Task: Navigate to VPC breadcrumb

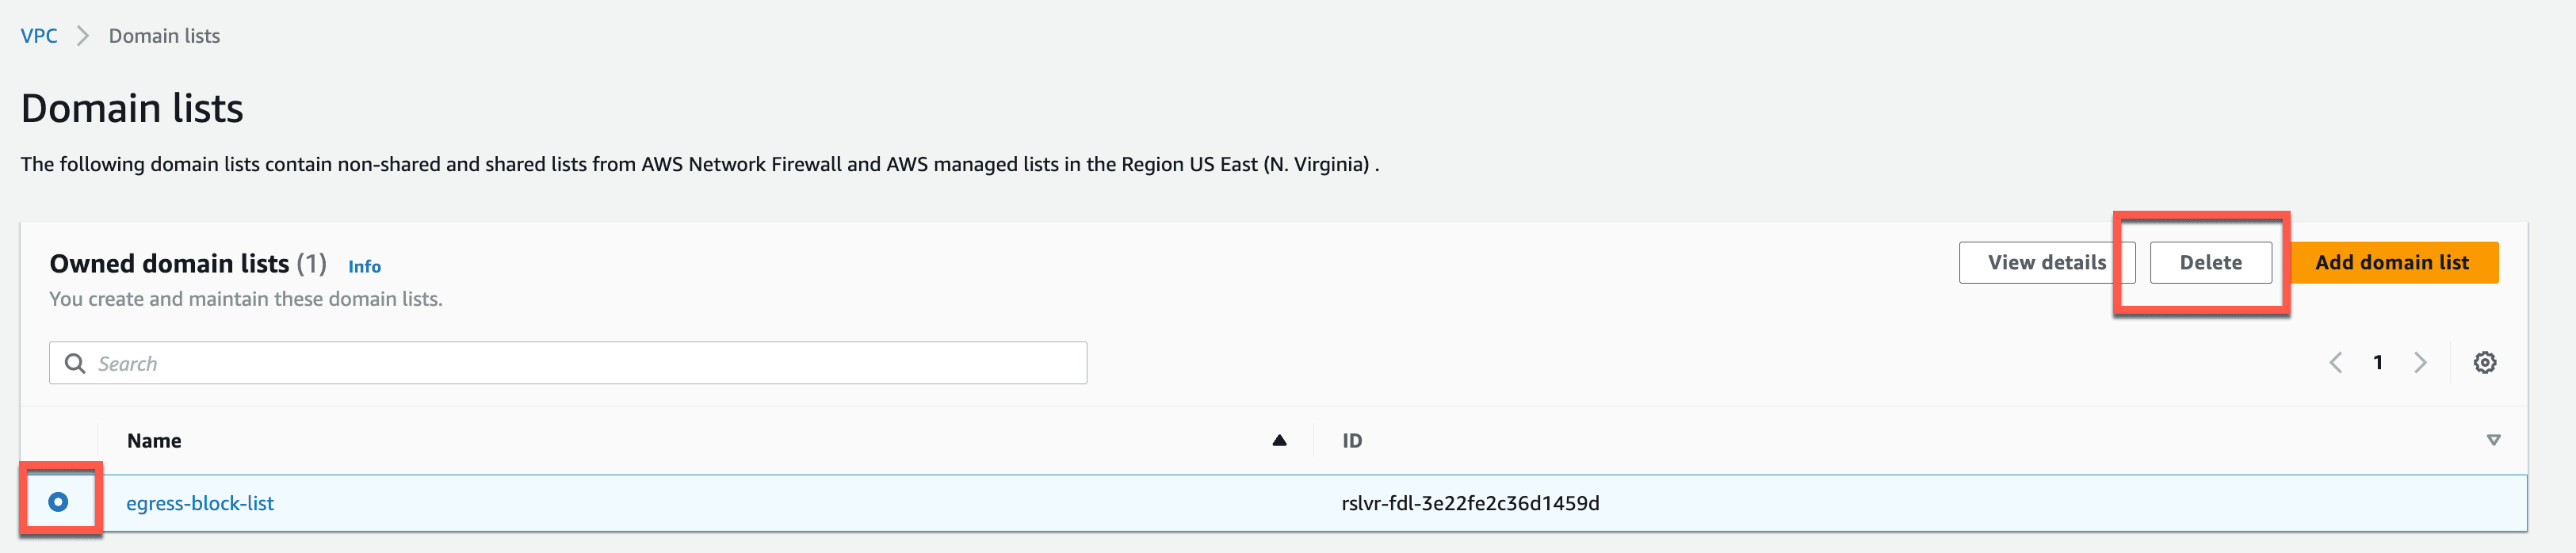Action: point(39,36)
